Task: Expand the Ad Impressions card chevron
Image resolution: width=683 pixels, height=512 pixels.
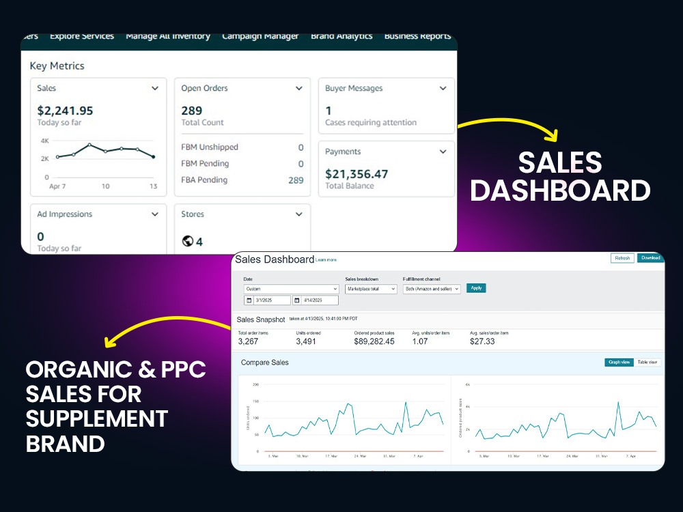Action: click(x=155, y=214)
